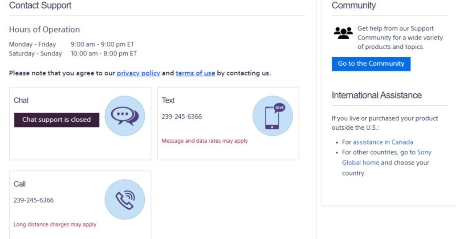Click the Message and data rates notice
The image size is (456, 239).
click(x=205, y=141)
